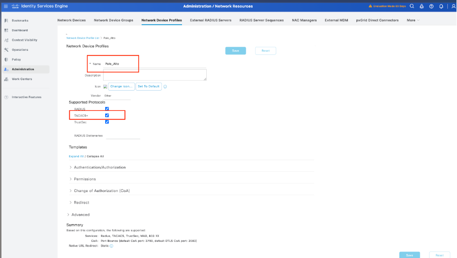Screen dimensions: 457x258
Task: Open the notifications bell icon
Action: 441,6
